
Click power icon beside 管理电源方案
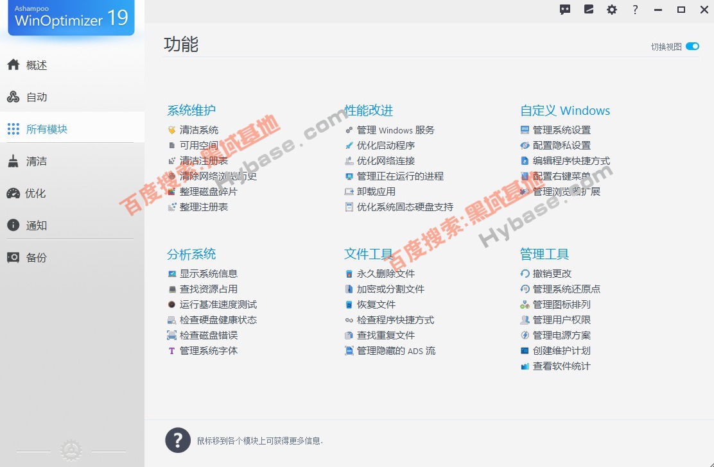525,335
